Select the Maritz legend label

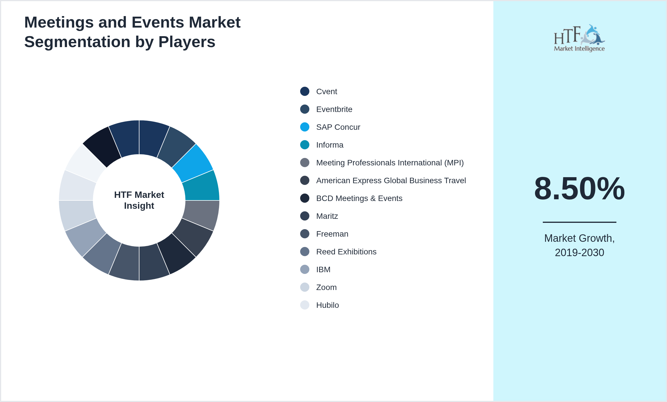(327, 216)
